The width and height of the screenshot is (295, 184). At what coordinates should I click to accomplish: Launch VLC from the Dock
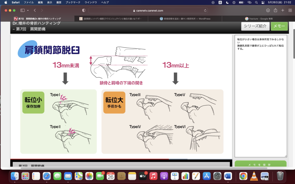pyautogui.click(x=254, y=176)
